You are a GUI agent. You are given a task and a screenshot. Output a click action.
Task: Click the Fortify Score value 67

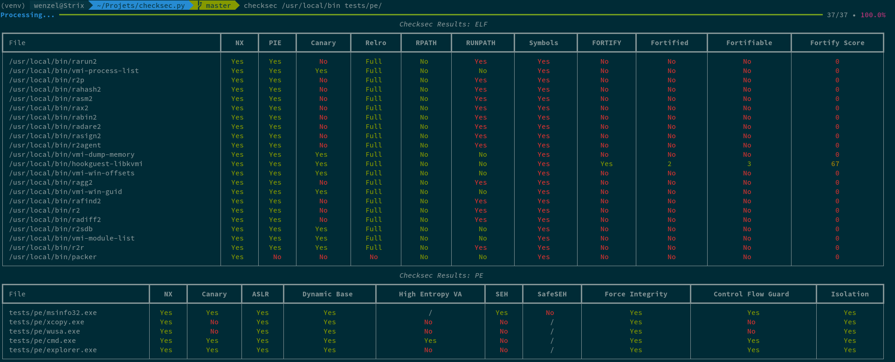pyautogui.click(x=835, y=164)
